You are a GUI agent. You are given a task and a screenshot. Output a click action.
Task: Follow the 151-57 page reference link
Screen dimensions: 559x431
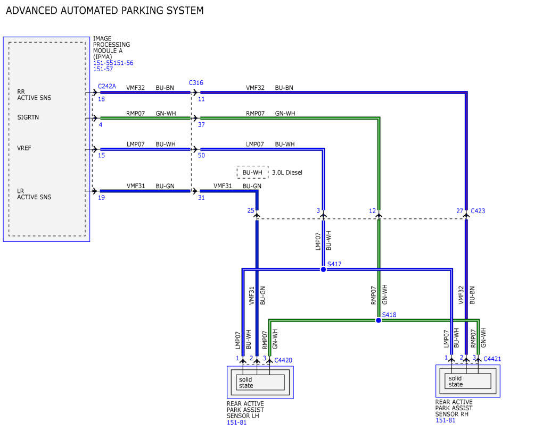(x=103, y=69)
